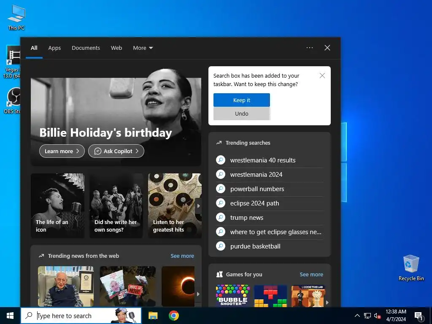Open the OBS Studio desktop shortcut

point(13,100)
